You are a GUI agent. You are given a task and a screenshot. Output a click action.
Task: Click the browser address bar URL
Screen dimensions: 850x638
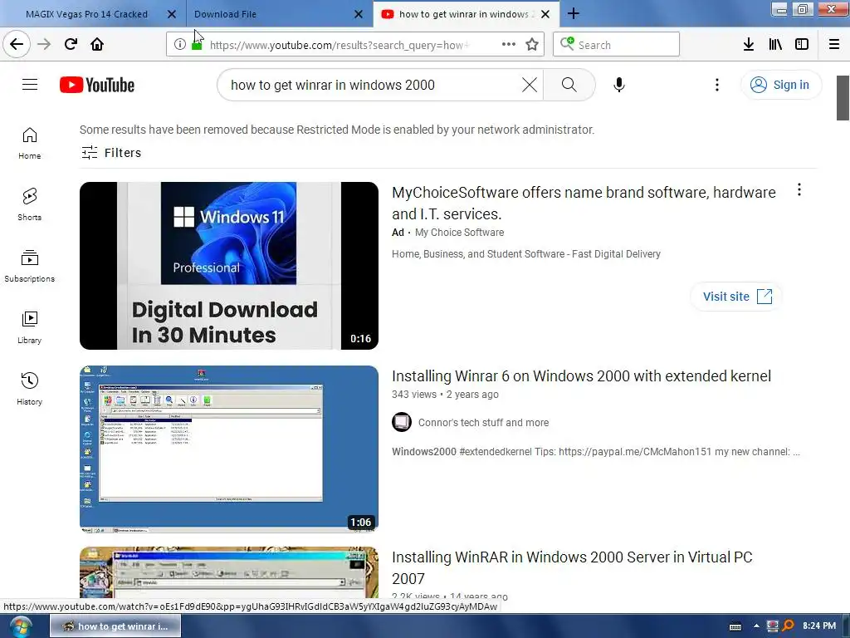click(340, 45)
